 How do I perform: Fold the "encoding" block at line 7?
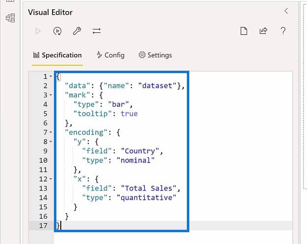pos(51,132)
